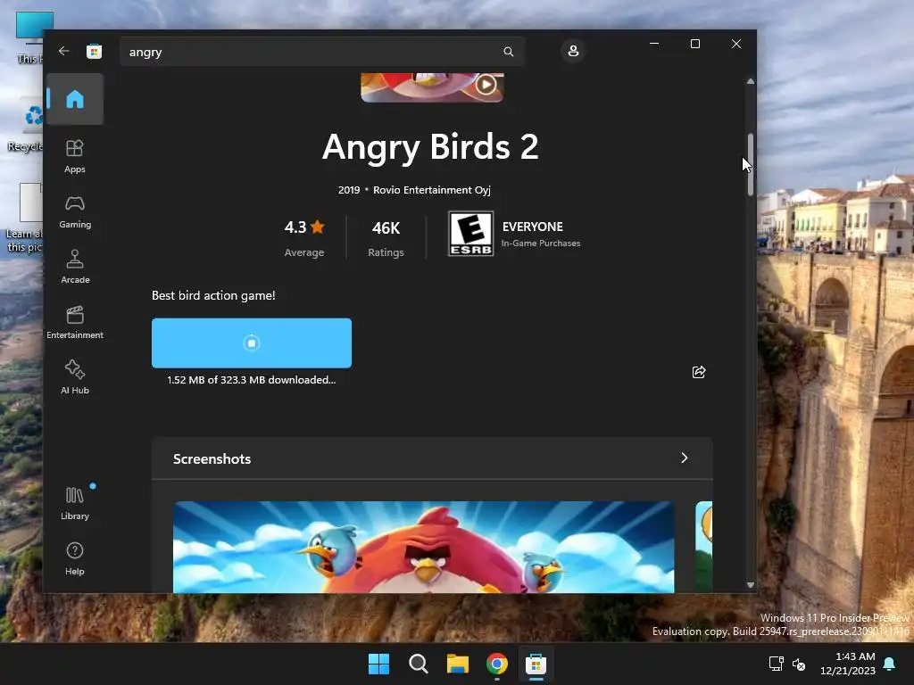Open the user account profile icon
The image size is (914, 685).
tap(573, 51)
